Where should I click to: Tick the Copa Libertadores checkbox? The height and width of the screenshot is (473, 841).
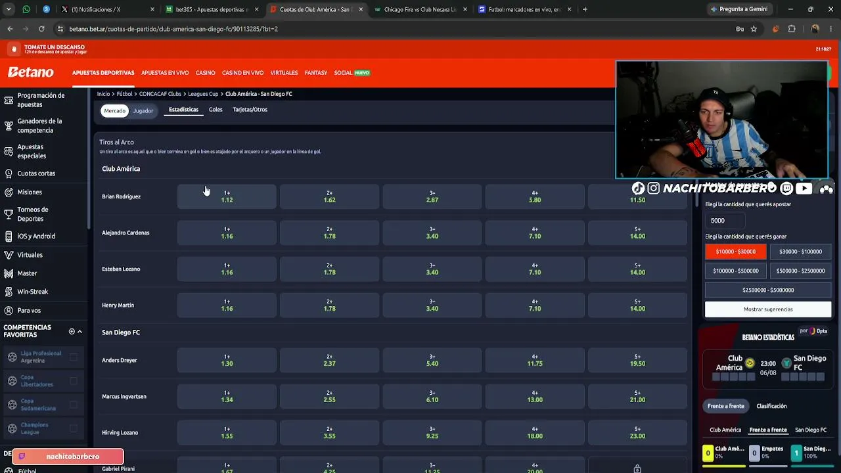(x=74, y=380)
